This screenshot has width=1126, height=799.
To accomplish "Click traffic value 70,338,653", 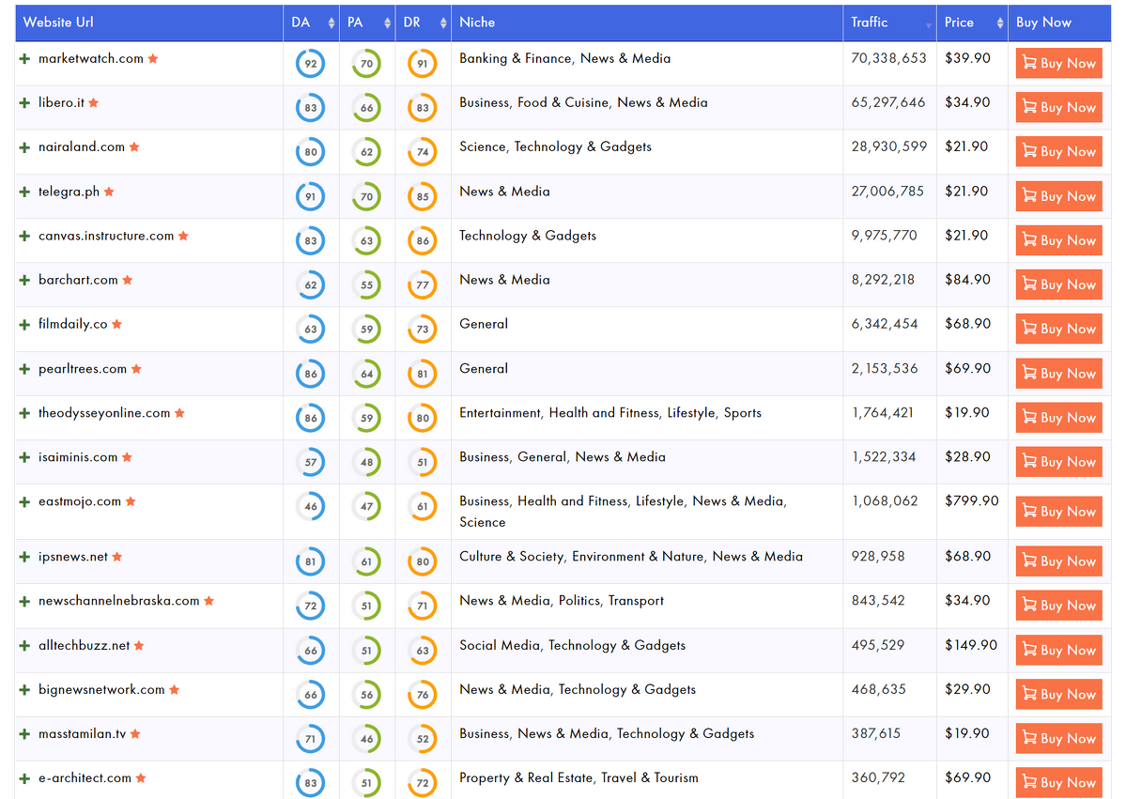I will 889,58.
